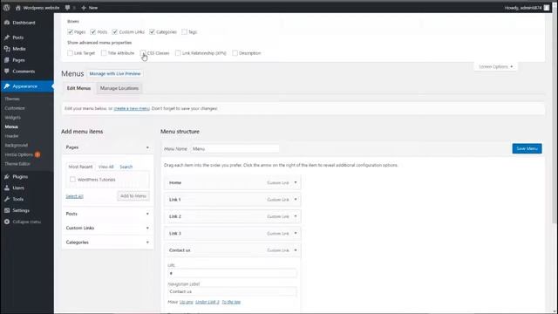
Task: Uncheck the Categories box checkbox
Action: 152,32
